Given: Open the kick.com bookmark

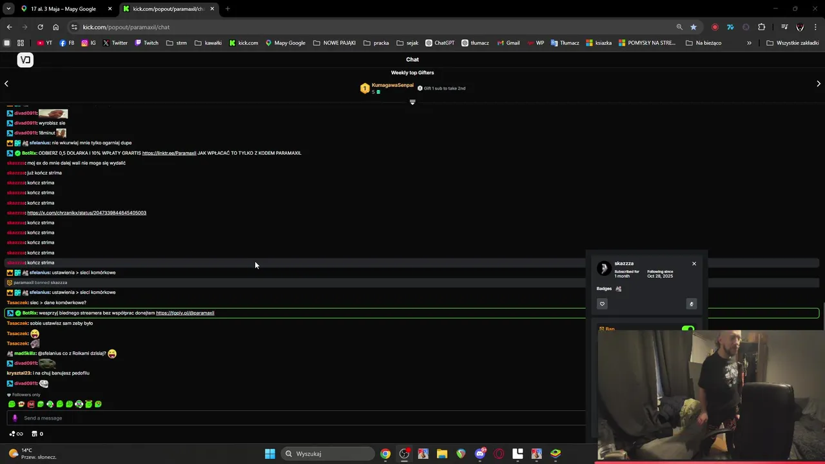Looking at the screenshot, I should (x=244, y=43).
